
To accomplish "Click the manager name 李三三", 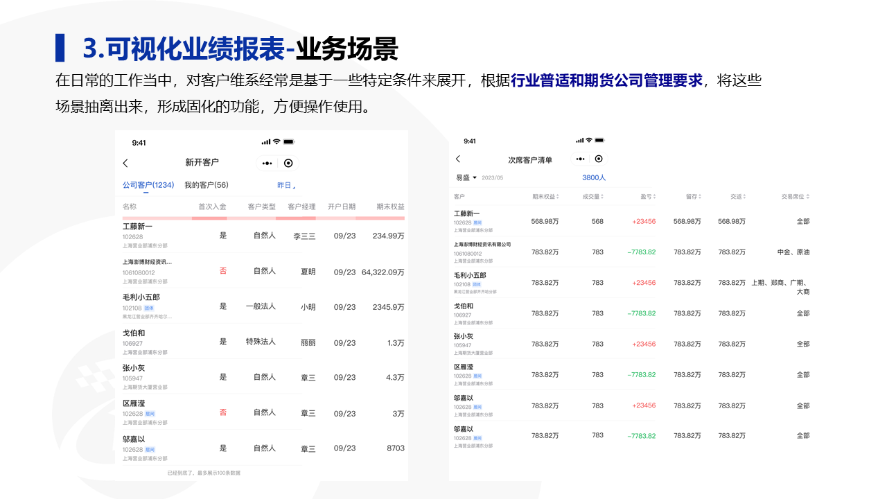I will click(x=304, y=236).
